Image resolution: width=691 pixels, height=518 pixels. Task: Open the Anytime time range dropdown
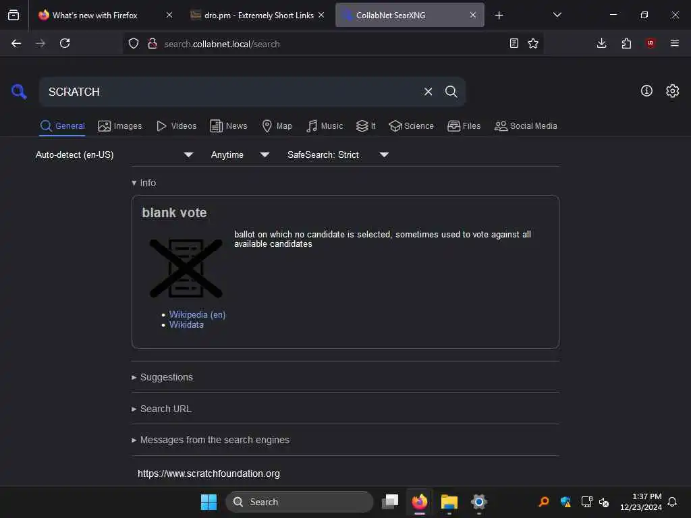(x=240, y=154)
